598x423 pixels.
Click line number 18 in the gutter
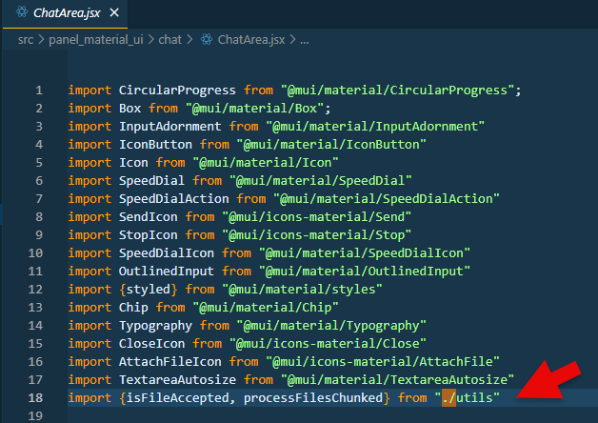pyautogui.click(x=36, y=396)
